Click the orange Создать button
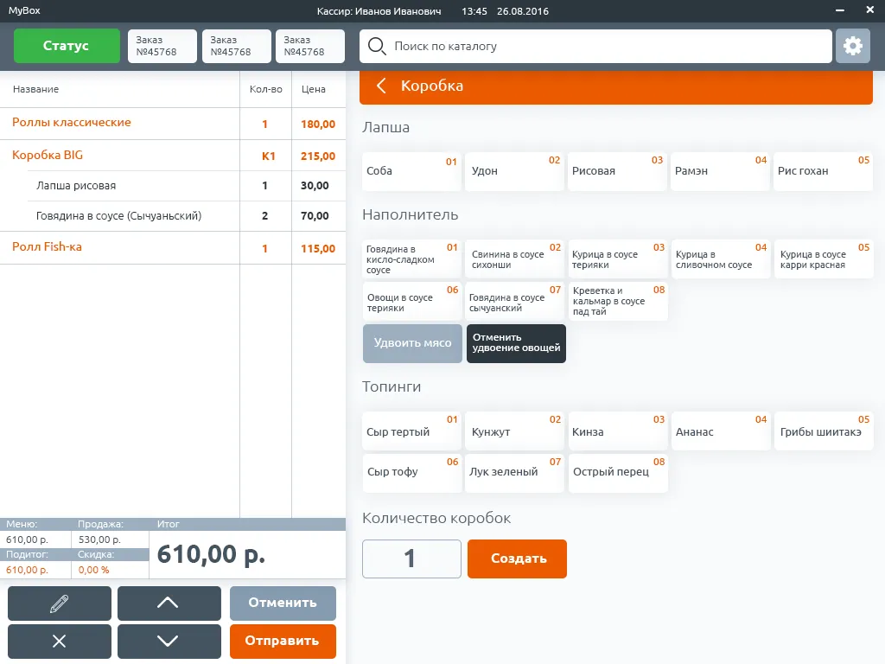885x664 pixels. click(x=517, y=559)
